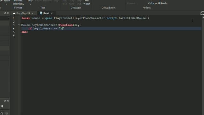The height and width of the screenshot is (115, 204).
Task: Click the lightbulb icon in lower left panel
Action: [x=2, y=106]
